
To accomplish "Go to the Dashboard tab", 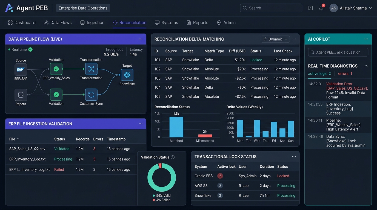I will point(22,23).
